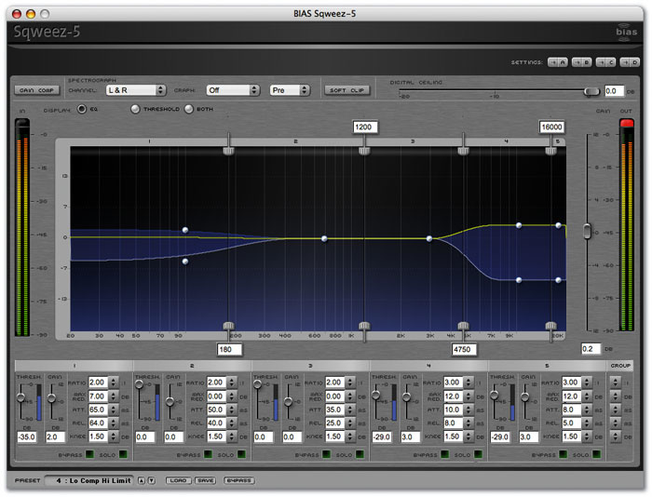Store current setup in settings slot A
The width and height of the screenshot is (652, 497).
tap(557, 62)
